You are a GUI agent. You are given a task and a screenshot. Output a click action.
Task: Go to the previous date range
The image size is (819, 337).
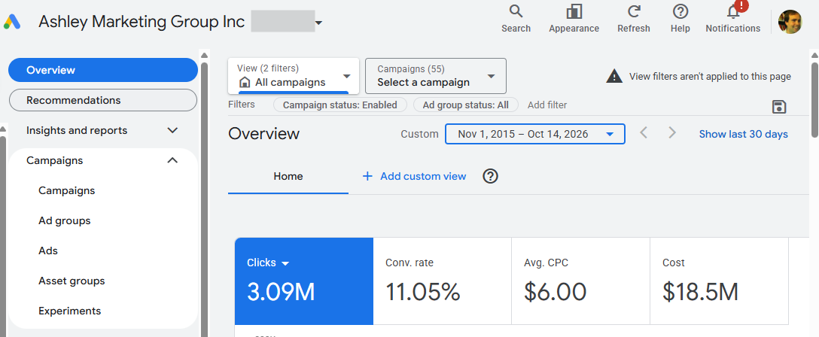click(644, 134)
